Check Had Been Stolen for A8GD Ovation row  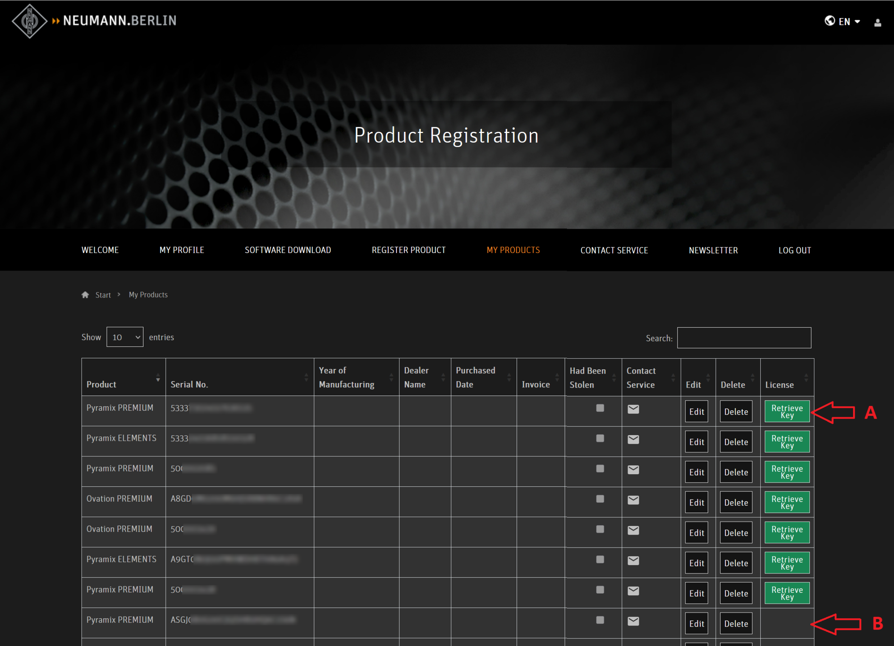[600, 499]
